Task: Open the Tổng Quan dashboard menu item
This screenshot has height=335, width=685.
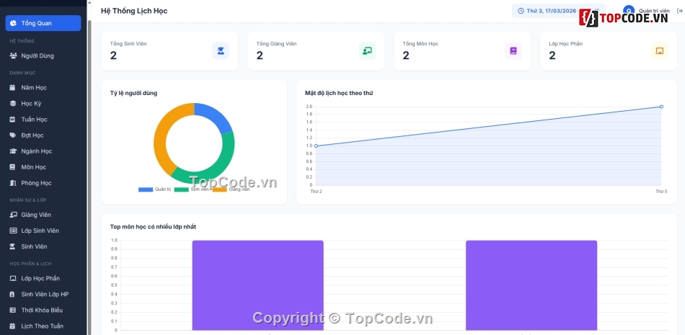Action: pyautogui.click(x=43, y=24)
